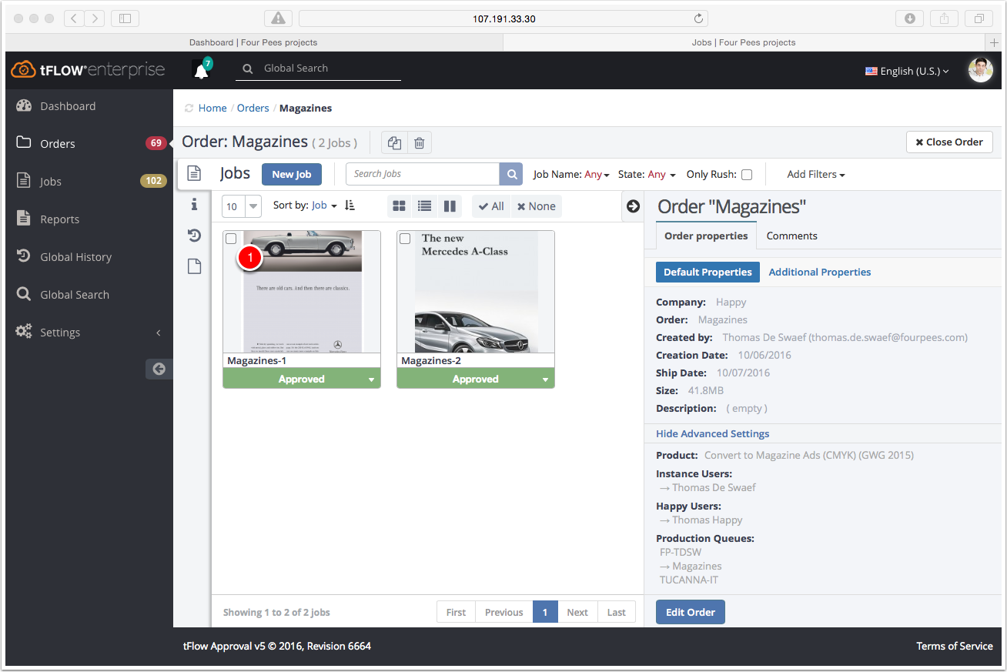Open Job Name Any filter dropdown

(x=597, y=175)
